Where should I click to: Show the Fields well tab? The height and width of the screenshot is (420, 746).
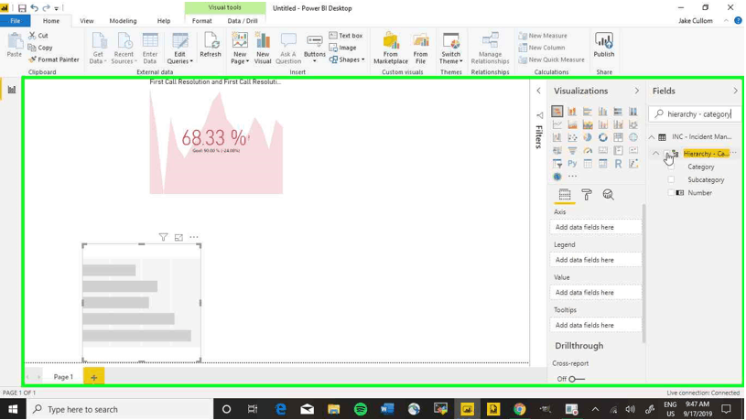coord(565,195)
